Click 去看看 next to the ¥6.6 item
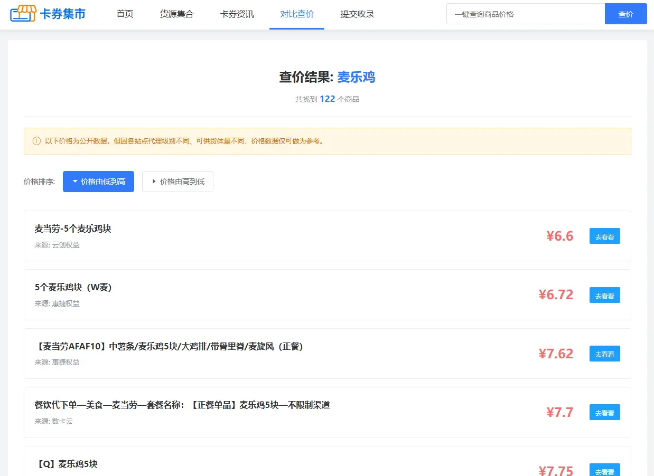 tap(604, 236)
